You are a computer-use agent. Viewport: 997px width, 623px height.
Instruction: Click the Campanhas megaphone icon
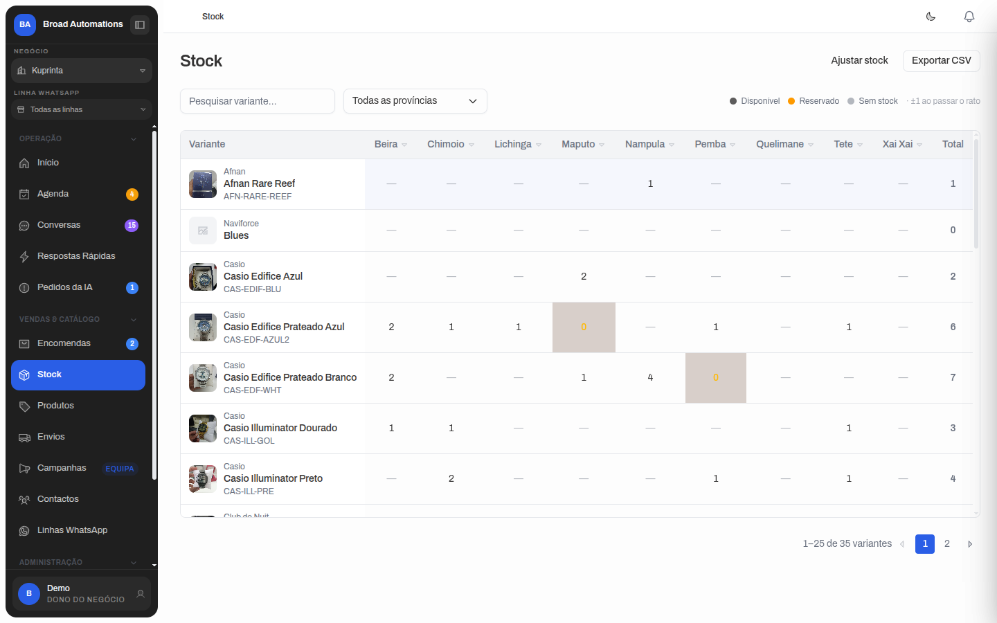(x=24, y=468)
